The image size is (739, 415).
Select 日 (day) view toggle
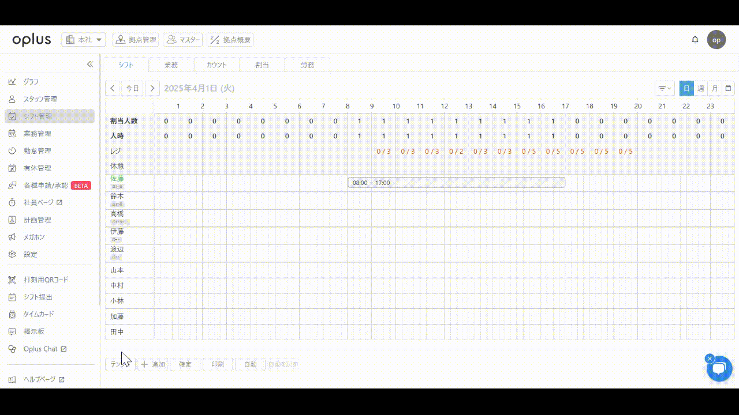coord(686,88)
